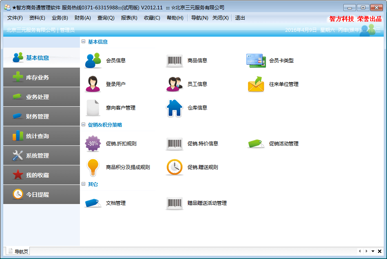387x259 pixels.
Task: Collapse the 促销&积分策略 section
Action: [84, 125]
